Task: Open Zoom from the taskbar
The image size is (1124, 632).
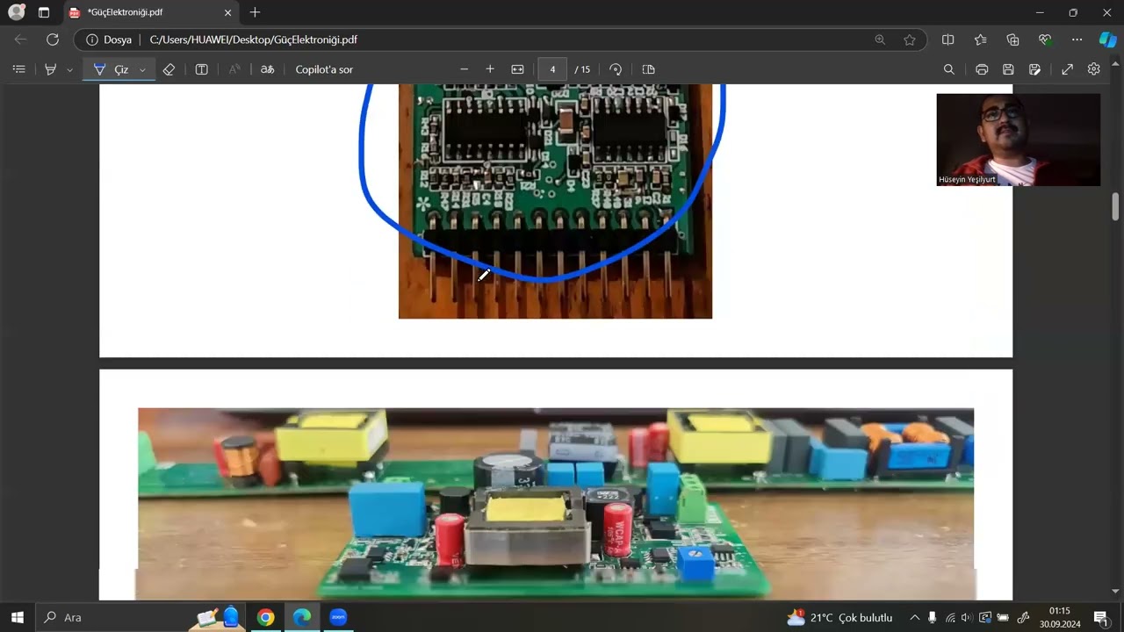Action: point(338,617)
